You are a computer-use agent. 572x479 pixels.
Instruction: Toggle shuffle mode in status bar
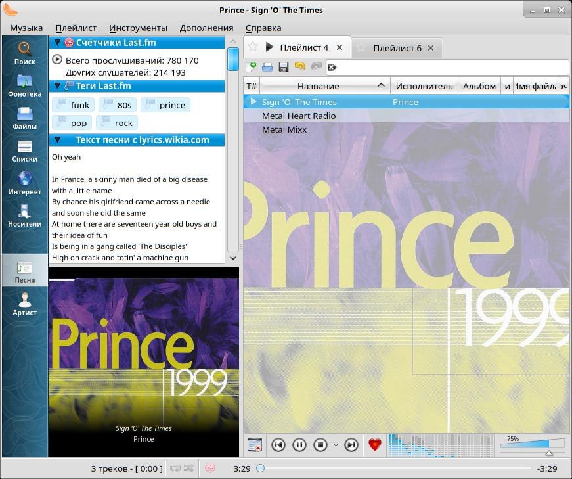click(188, 468)
